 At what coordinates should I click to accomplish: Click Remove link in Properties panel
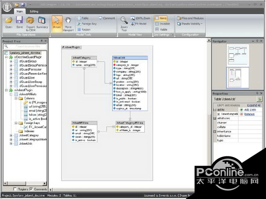click(x=249, y=114)
